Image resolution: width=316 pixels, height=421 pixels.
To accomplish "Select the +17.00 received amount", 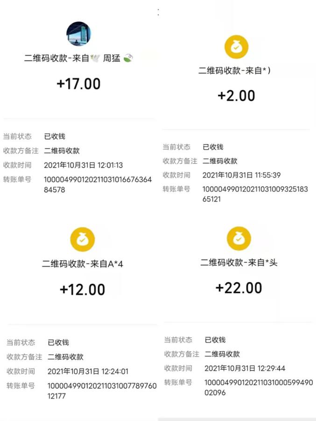I will 78,84.
